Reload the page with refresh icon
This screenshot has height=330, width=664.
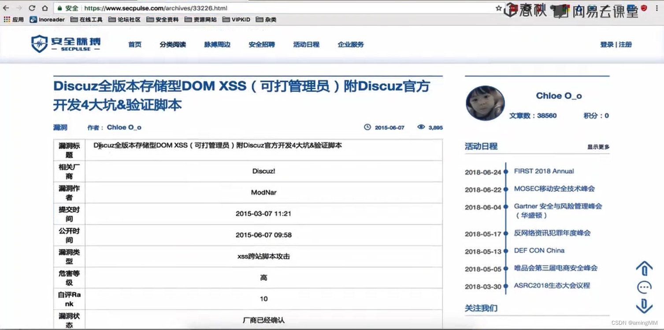point(32,8)
